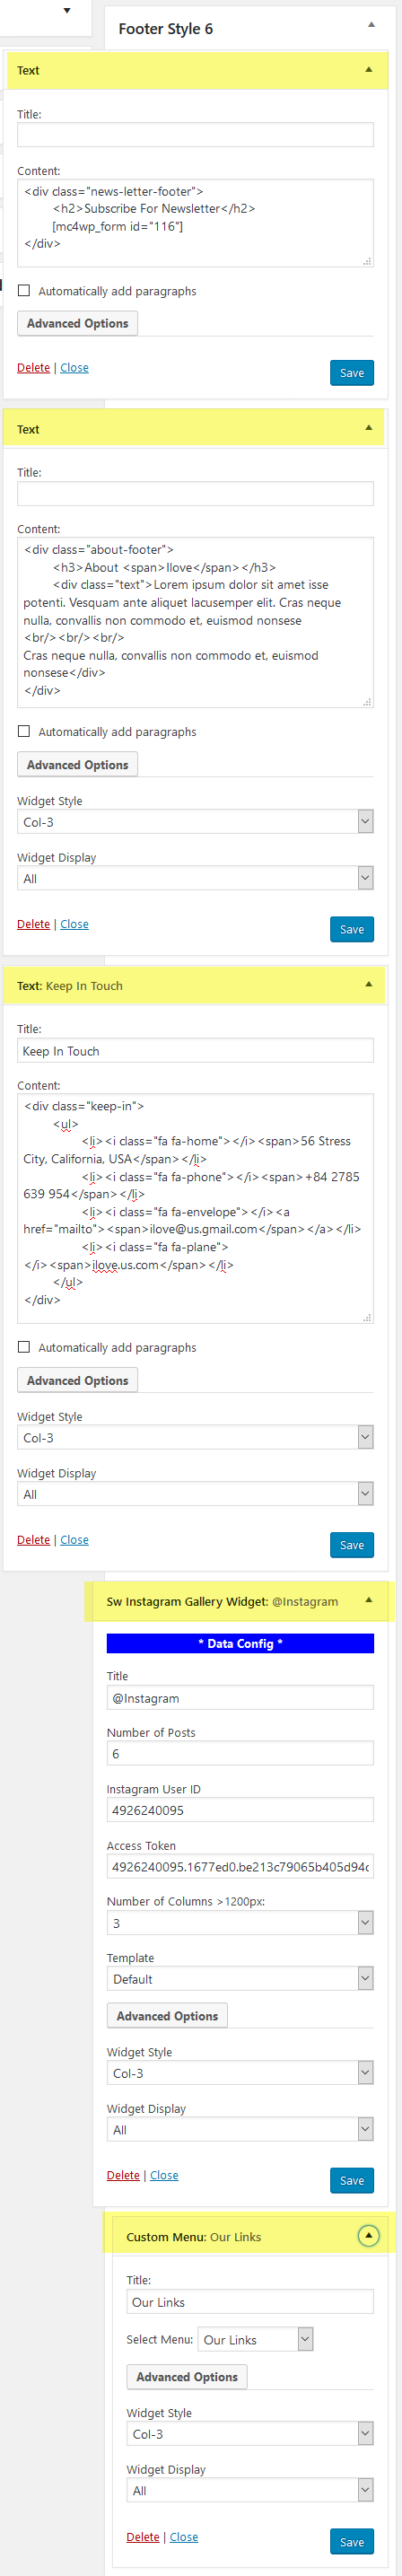Collapse the about-footer Text widget arrow
Viewport: 402px width, 2576px height.
pyautogui.click(x=368, y=428)
